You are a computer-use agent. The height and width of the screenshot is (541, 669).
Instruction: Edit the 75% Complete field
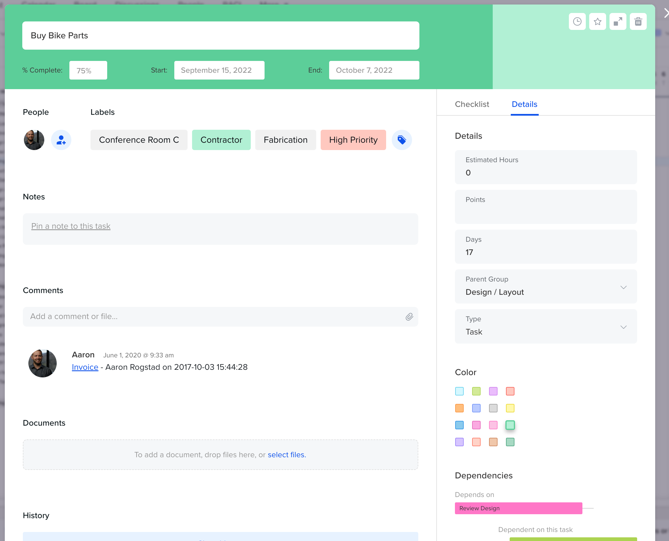coord(88,70)
